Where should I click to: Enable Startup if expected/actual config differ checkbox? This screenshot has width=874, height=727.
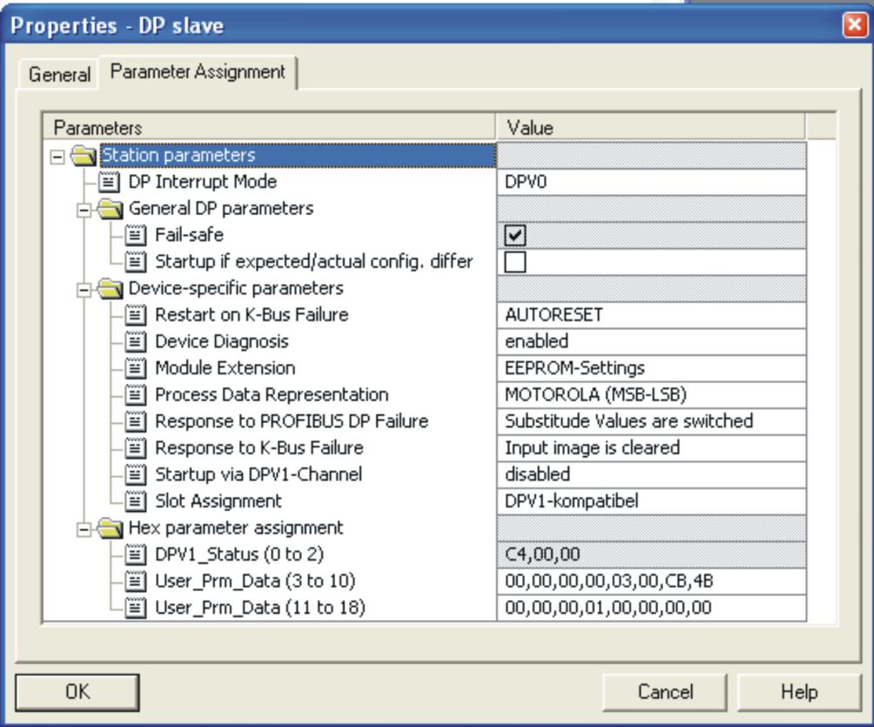[x=515, y=262]
